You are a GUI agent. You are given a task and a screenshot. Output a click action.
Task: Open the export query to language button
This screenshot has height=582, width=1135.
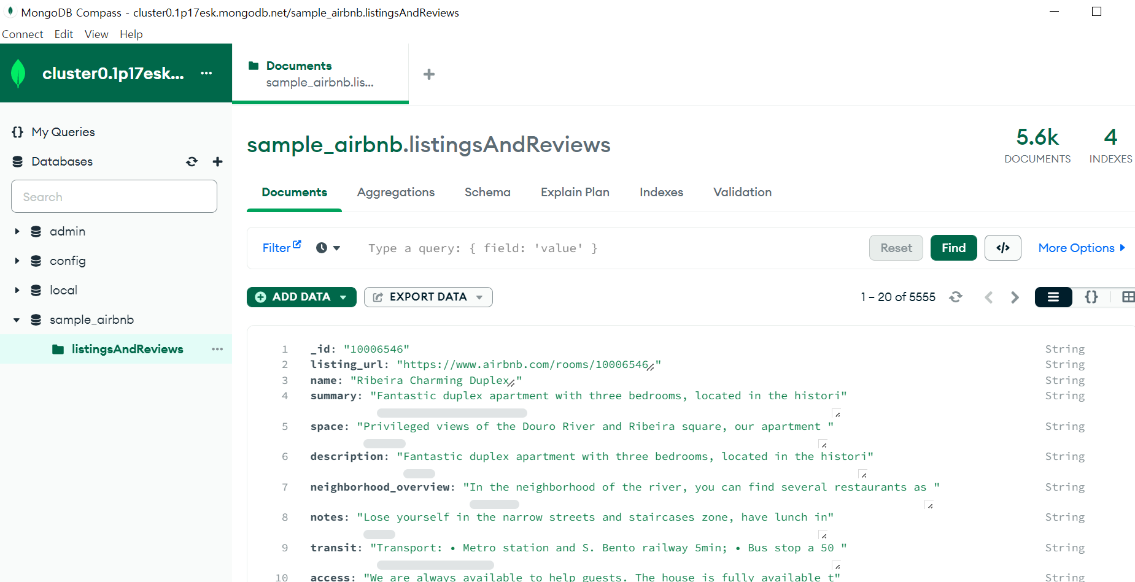1003,248
